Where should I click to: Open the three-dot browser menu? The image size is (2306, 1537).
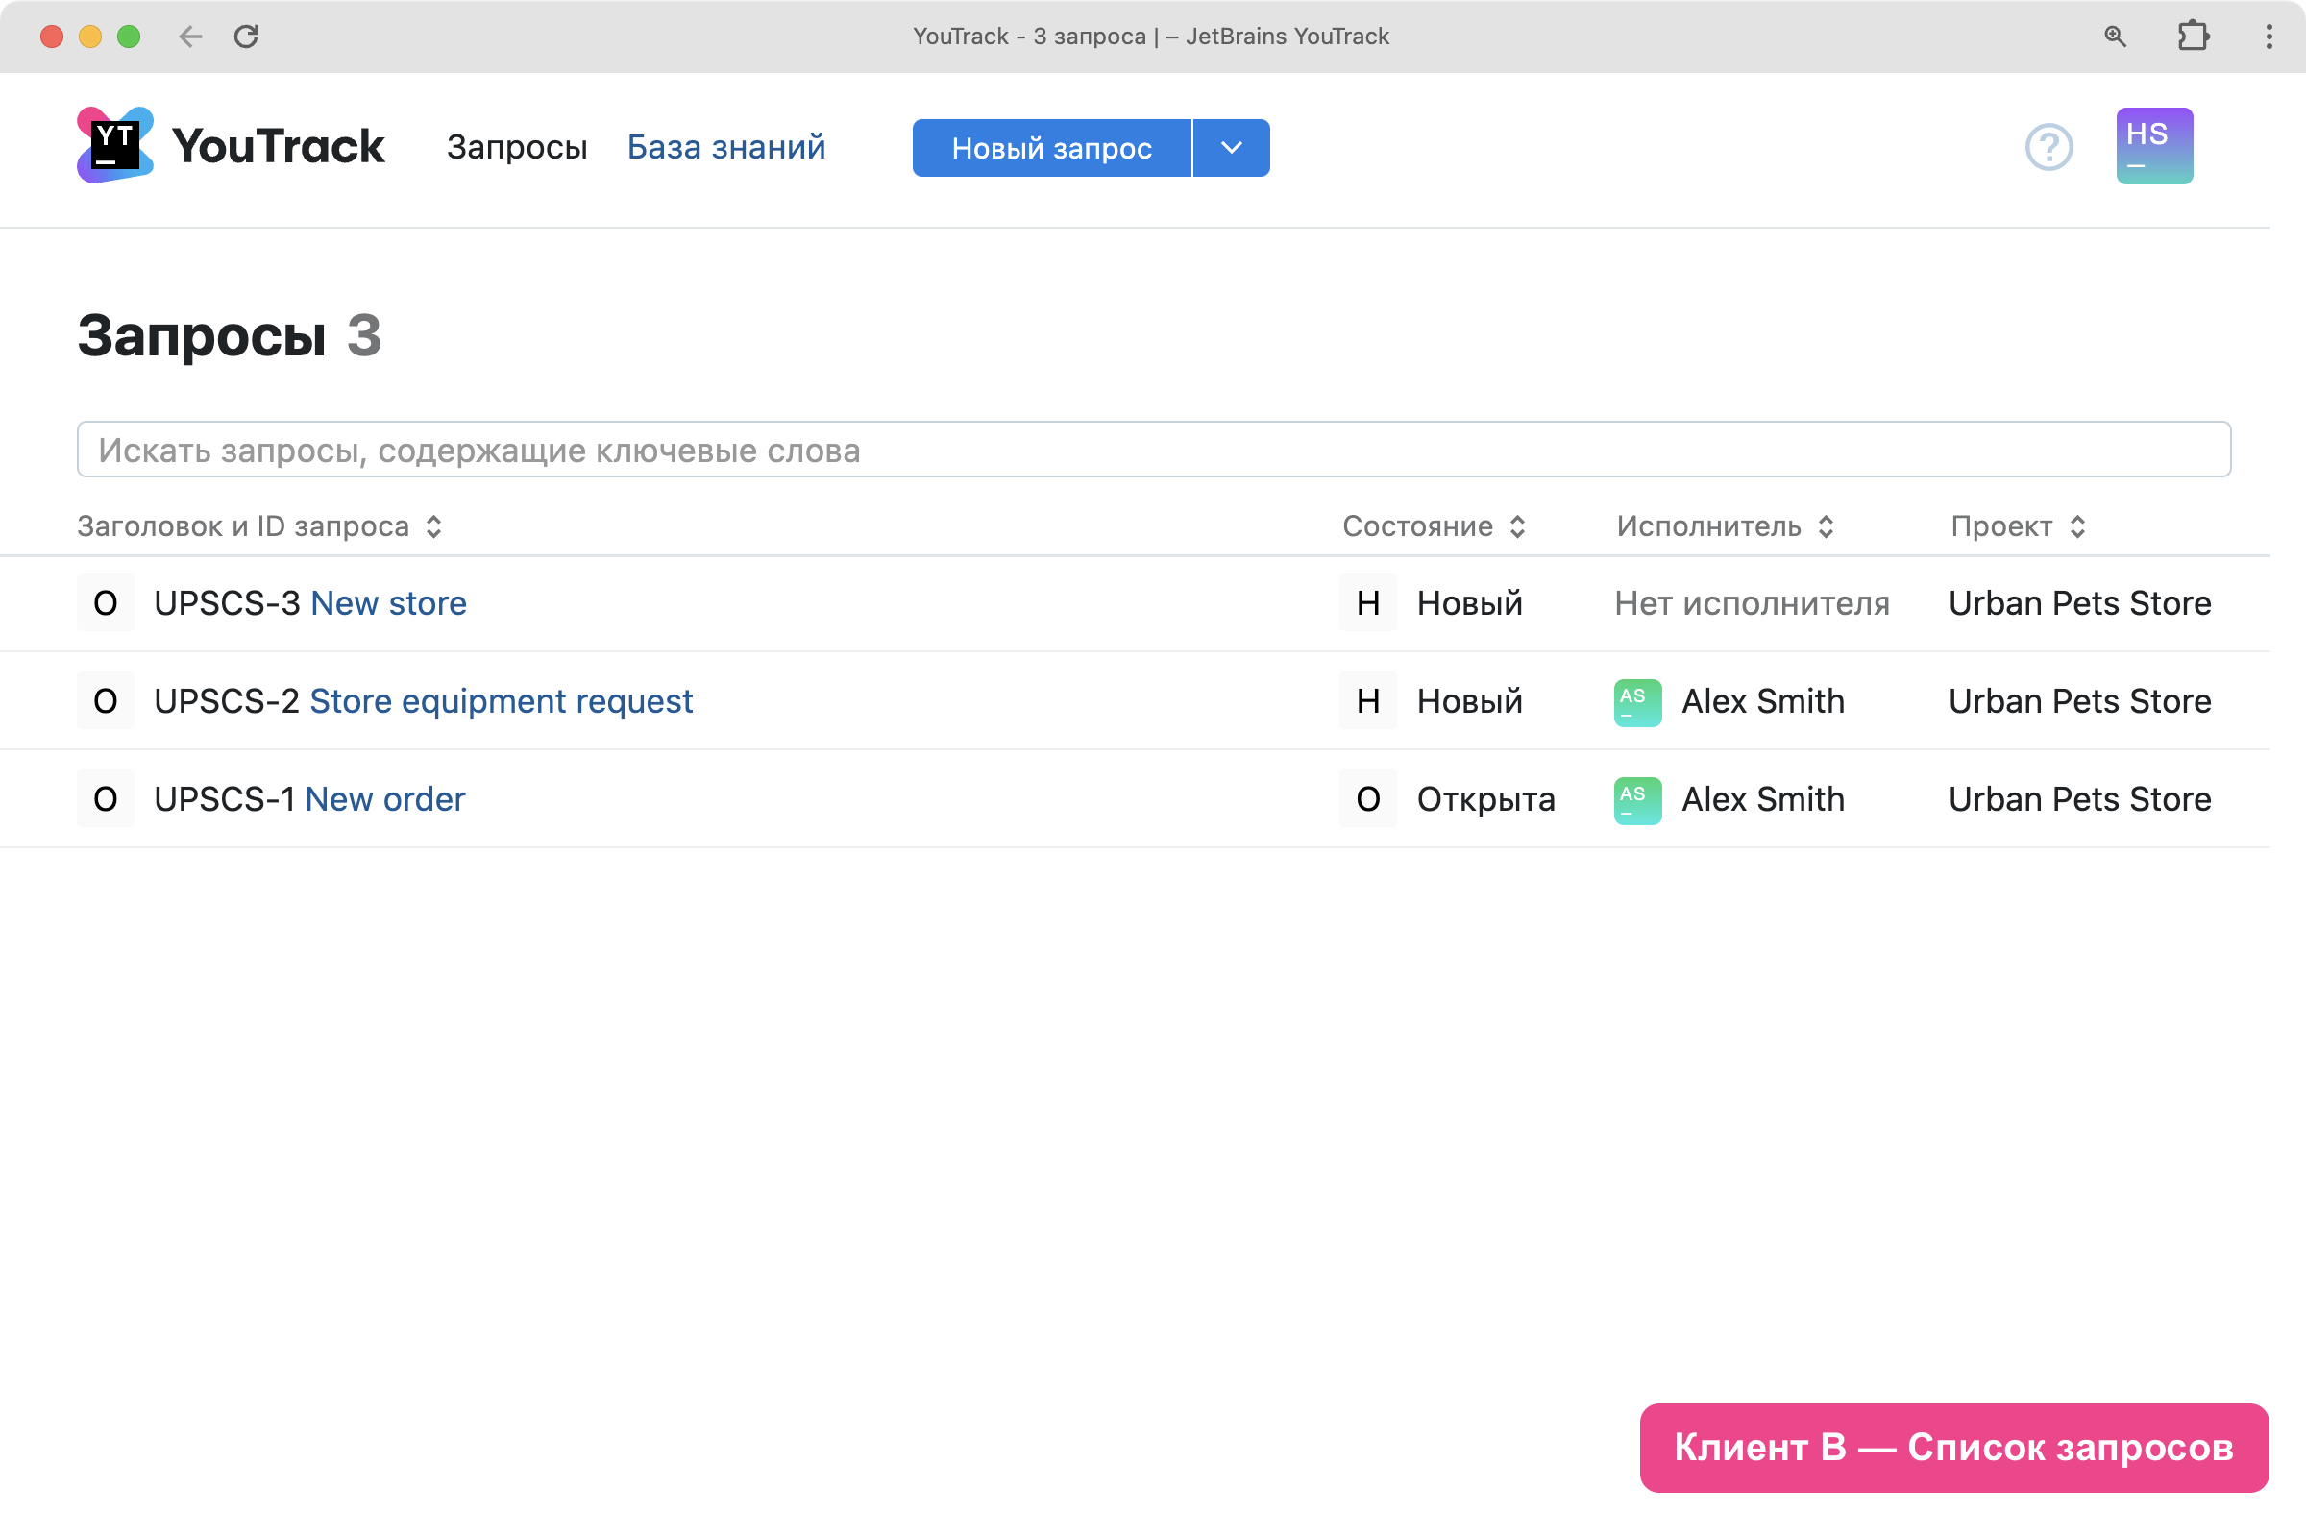(x=2269, y=37)
